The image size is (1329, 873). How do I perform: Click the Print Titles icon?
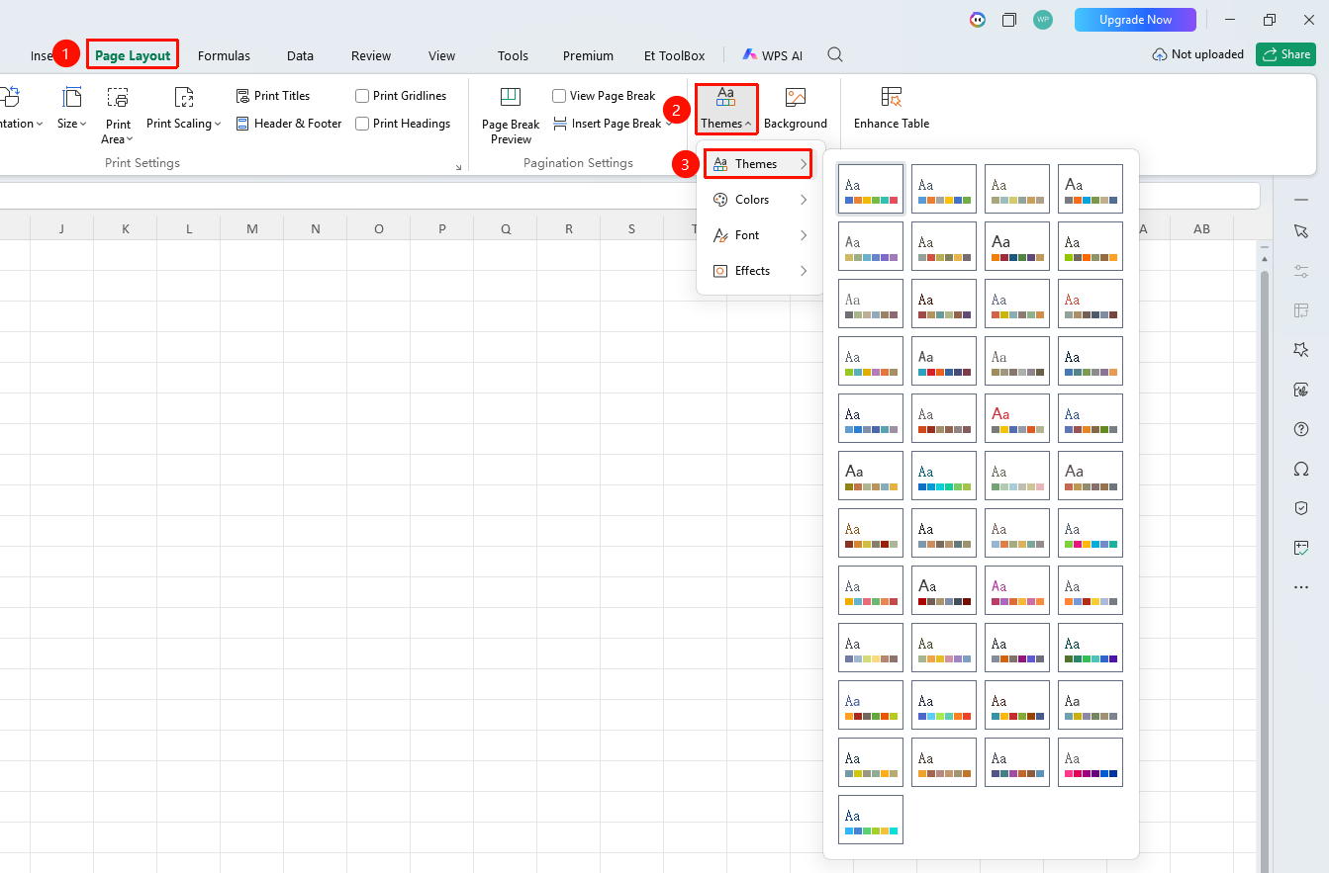(243, 96)
